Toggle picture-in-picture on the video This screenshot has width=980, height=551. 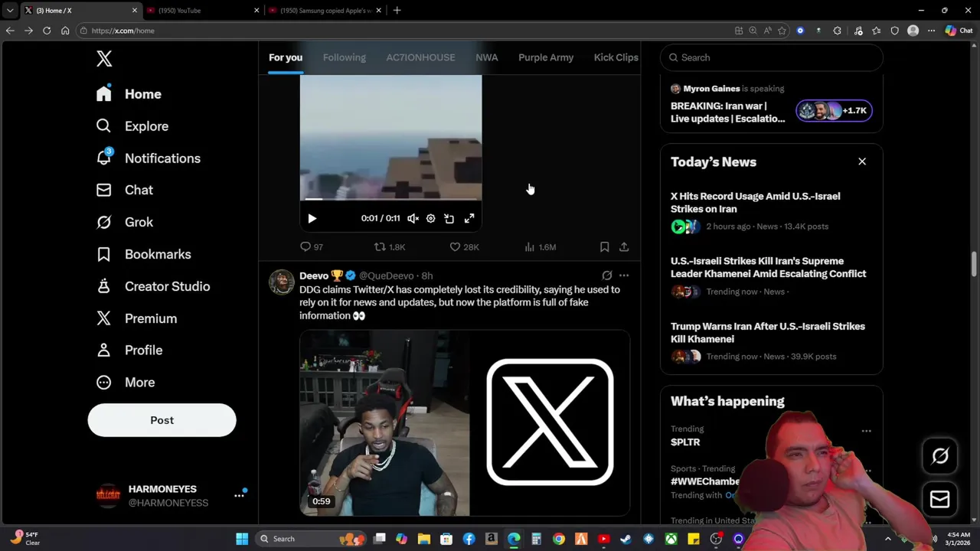click(x=449, y=219)
